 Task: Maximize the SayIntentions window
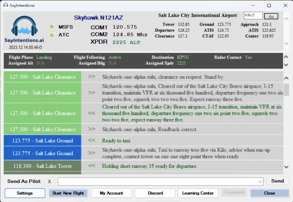[x=269, y=5]
